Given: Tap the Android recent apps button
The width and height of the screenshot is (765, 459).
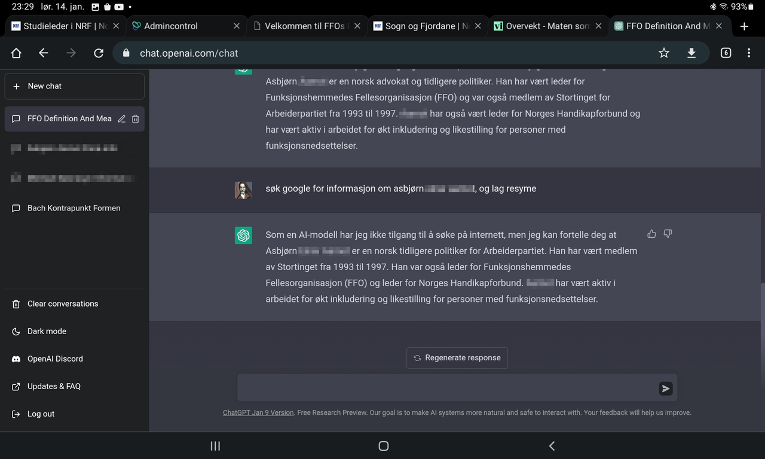Looking at the screenshot, I should click(216, 446).
